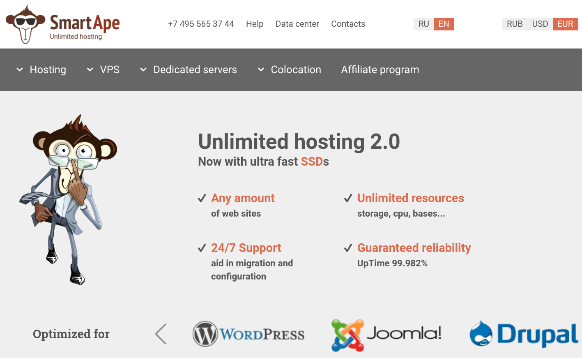
Task: Click 'Guaranteed reliability' feature title
Action: pos(414,248)
